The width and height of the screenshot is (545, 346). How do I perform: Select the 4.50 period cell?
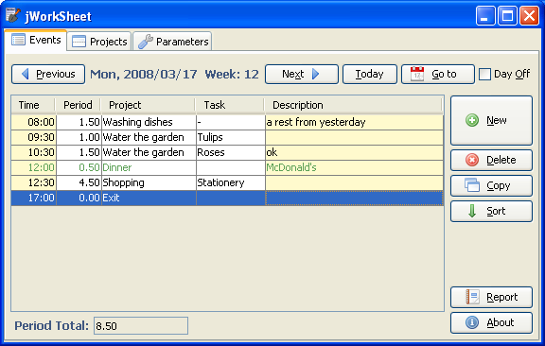point(79,182)
